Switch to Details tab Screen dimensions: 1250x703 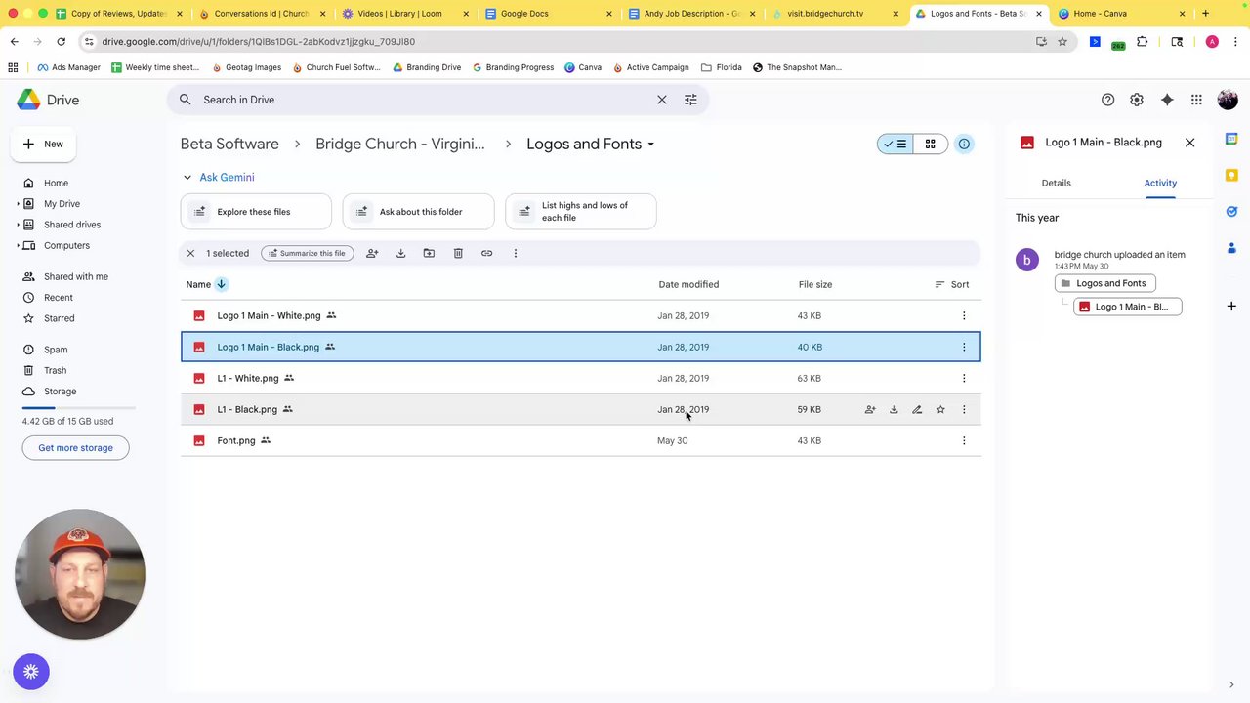(1056, 183)
